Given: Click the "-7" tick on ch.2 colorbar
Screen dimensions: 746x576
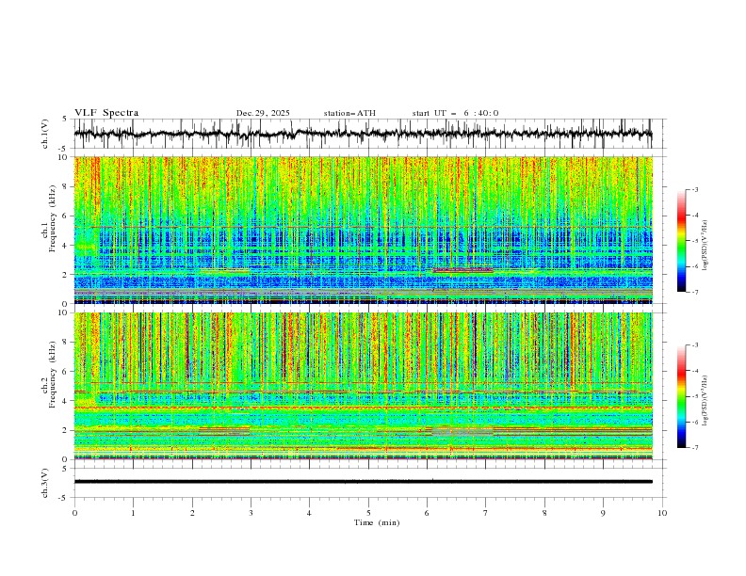Looking at the screenshot, I should pos(694,448).
